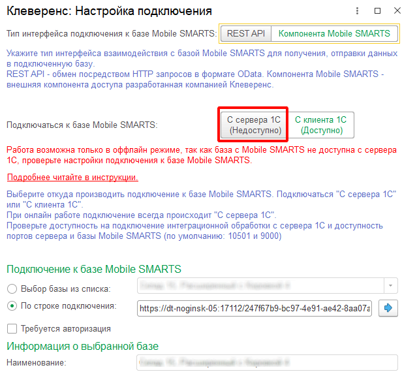This screenshot has width=402, height=374.
Task: Expand the database list dropdown arrow
Action: click(x=390, y=286)
